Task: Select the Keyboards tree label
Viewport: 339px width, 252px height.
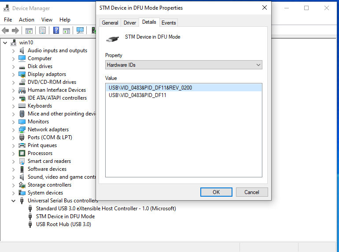Action: (x=40, y=106)
